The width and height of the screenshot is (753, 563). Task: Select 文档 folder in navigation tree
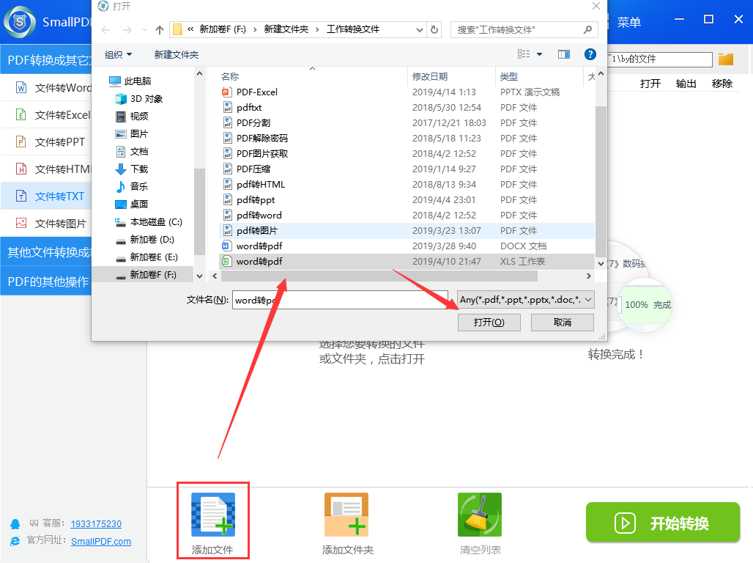[x=133, y=152]
